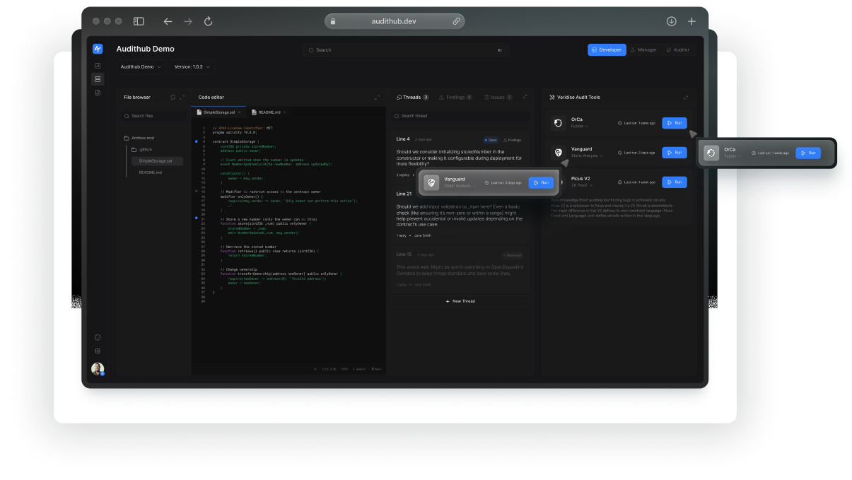Switch to Auditor role view

pyautogui.click(x=677, y=50)
